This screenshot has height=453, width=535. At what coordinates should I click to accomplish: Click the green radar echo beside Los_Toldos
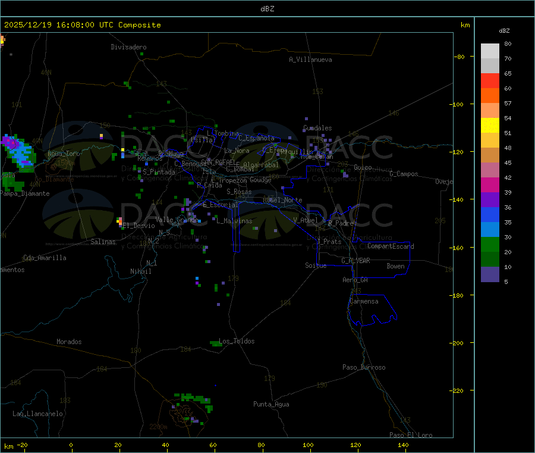[216, 343]
